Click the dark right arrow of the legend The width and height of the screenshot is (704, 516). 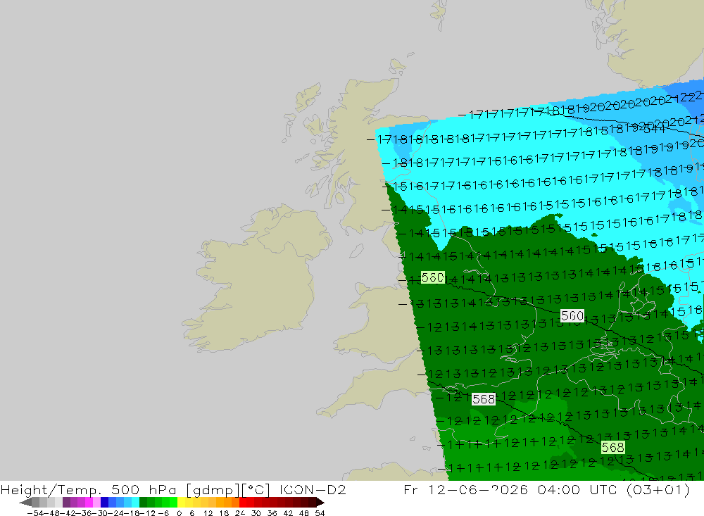[x=320, y=503]
